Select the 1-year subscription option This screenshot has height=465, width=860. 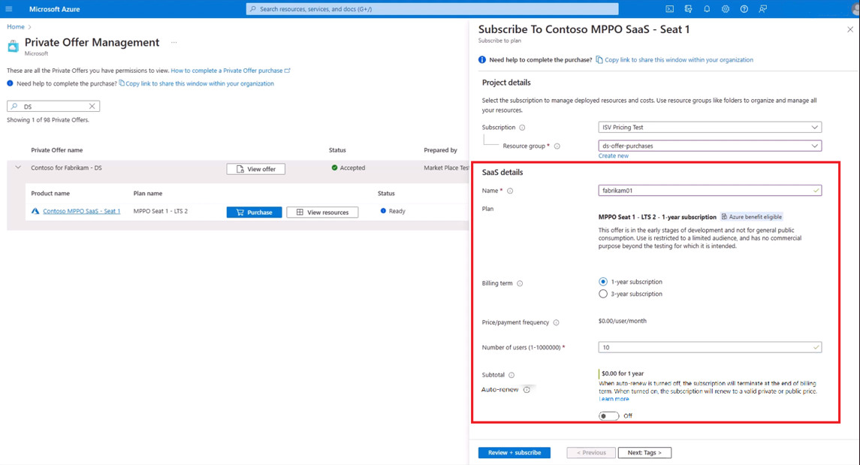pos(603,282)
